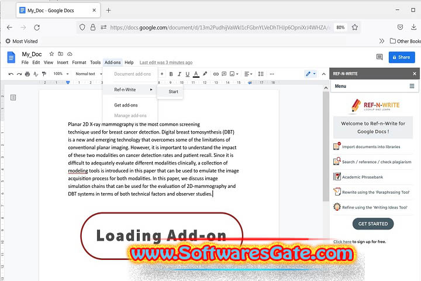
Task: Click the move to folder icon
Action: click(60, 54)
